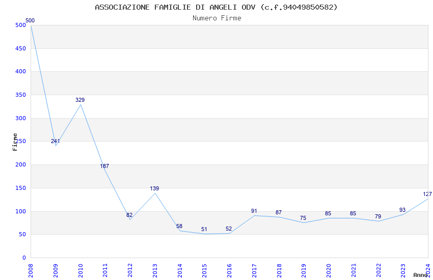Click the x-axis year 2016
433x280 pixels.
(229, 270)
